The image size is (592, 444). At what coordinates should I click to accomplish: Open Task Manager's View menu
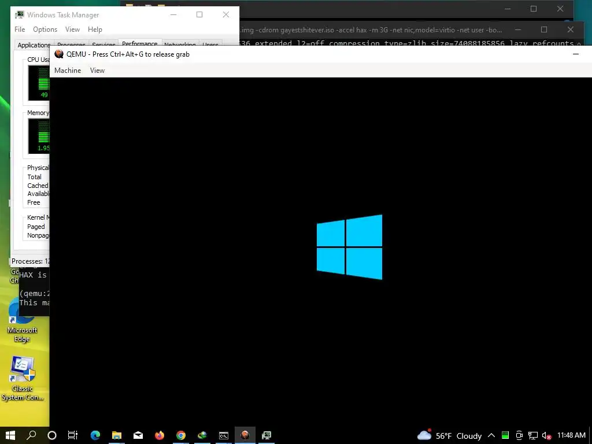click(72, 29)
